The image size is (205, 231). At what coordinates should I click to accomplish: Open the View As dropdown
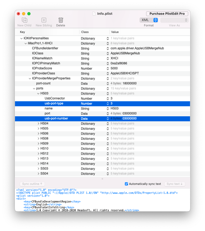coord(174,20)
